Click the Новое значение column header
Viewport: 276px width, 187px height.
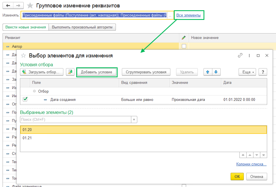pyautogui.click(x=232, y=38)
